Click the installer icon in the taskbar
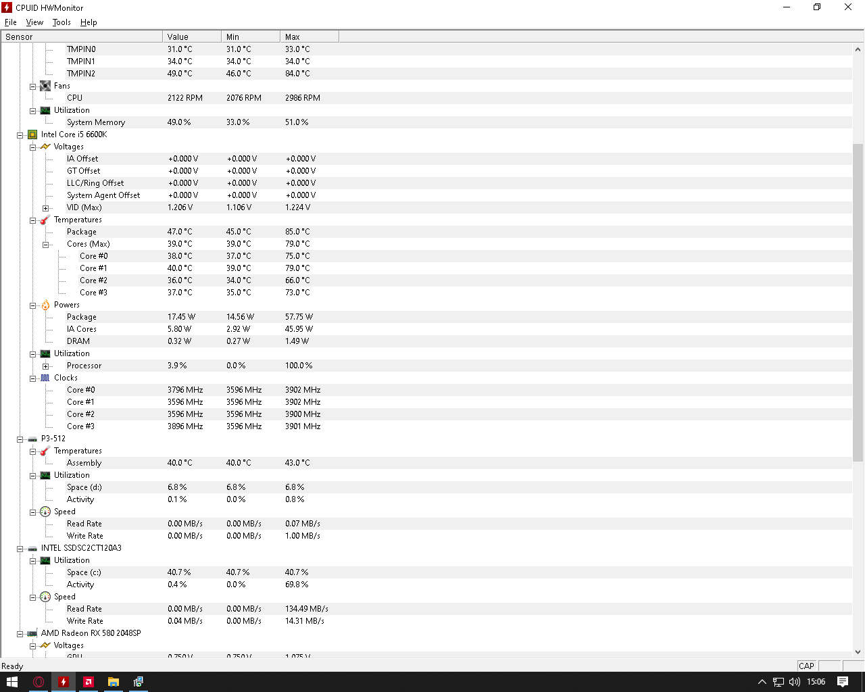The height and width of the screenshot is (692, 865). 139,682
